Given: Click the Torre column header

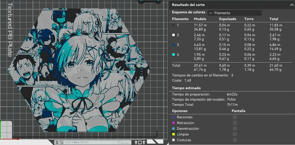Looking at the screenshot, I should [x=249, y=19].
